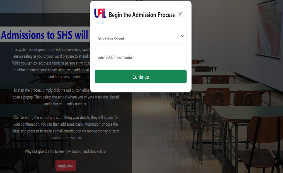Click the green Continue button
Viewport: 283px width, 173px height.
[x=141, y=77]
